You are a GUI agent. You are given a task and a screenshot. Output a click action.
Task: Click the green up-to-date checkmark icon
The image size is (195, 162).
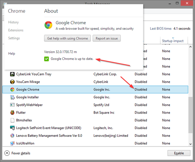pyautogui.click(x=46, y=59)
